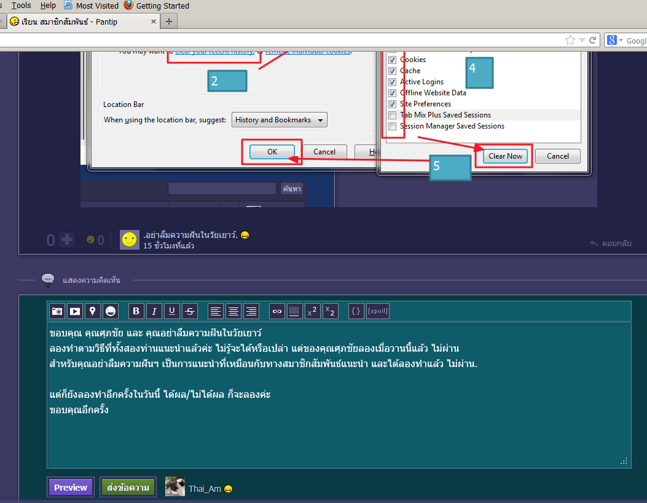Apply strikethrough formatting
The image size is (647, 503).
click(x=190, y=311)
